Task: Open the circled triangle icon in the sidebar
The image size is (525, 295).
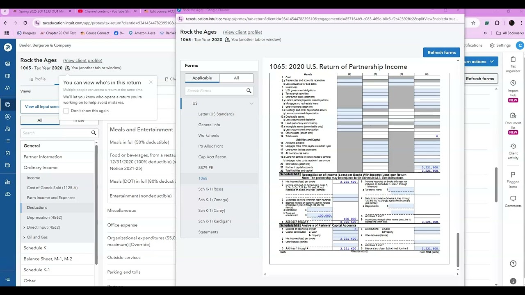Action: click(x=8, y=117)
